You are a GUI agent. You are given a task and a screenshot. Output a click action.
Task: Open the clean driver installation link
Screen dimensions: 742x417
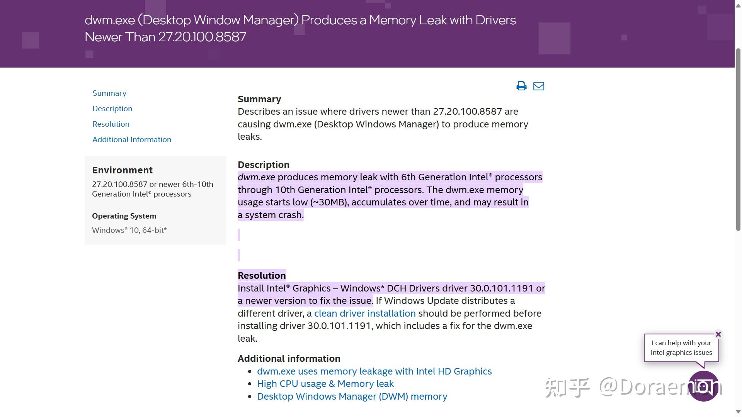click(365, 313)
